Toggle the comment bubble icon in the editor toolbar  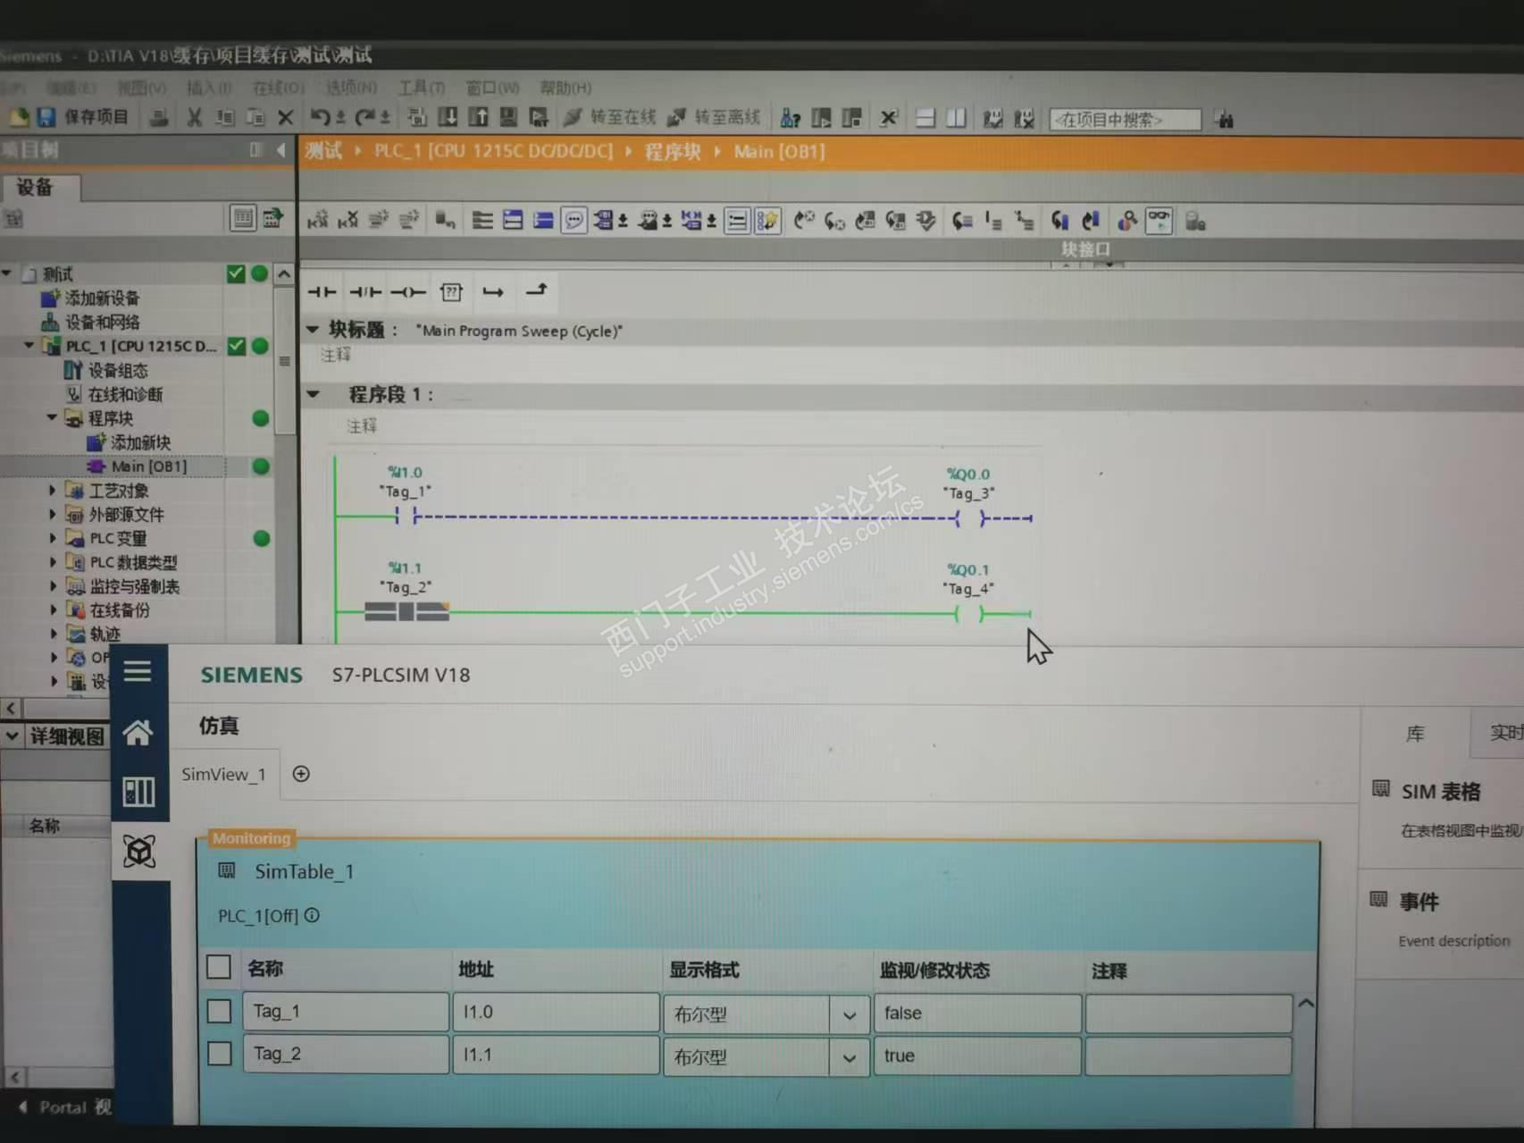(x=574, y=221)
